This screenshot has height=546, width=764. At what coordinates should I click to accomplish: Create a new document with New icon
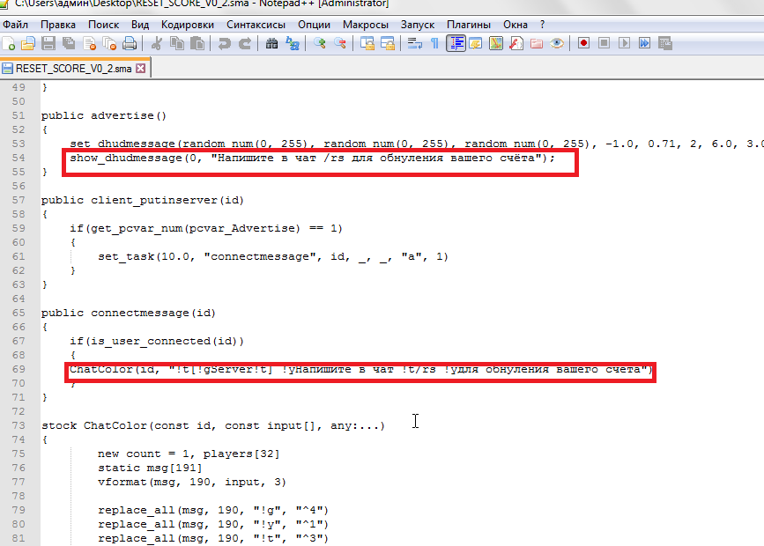click(9, 44)
